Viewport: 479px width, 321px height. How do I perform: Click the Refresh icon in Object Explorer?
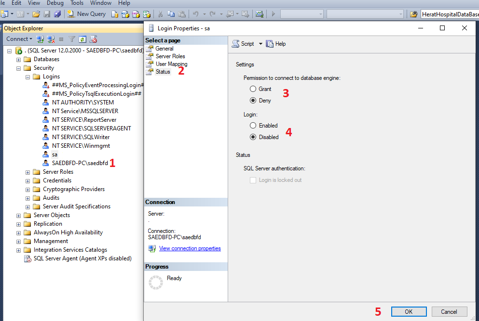point(82,39)
